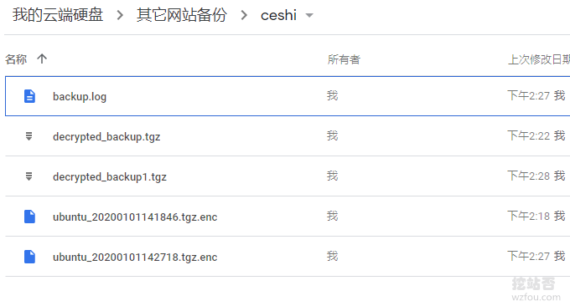Select the backup.log file icon
Viewport: 570px width, 306px height.
pos(29,96)
